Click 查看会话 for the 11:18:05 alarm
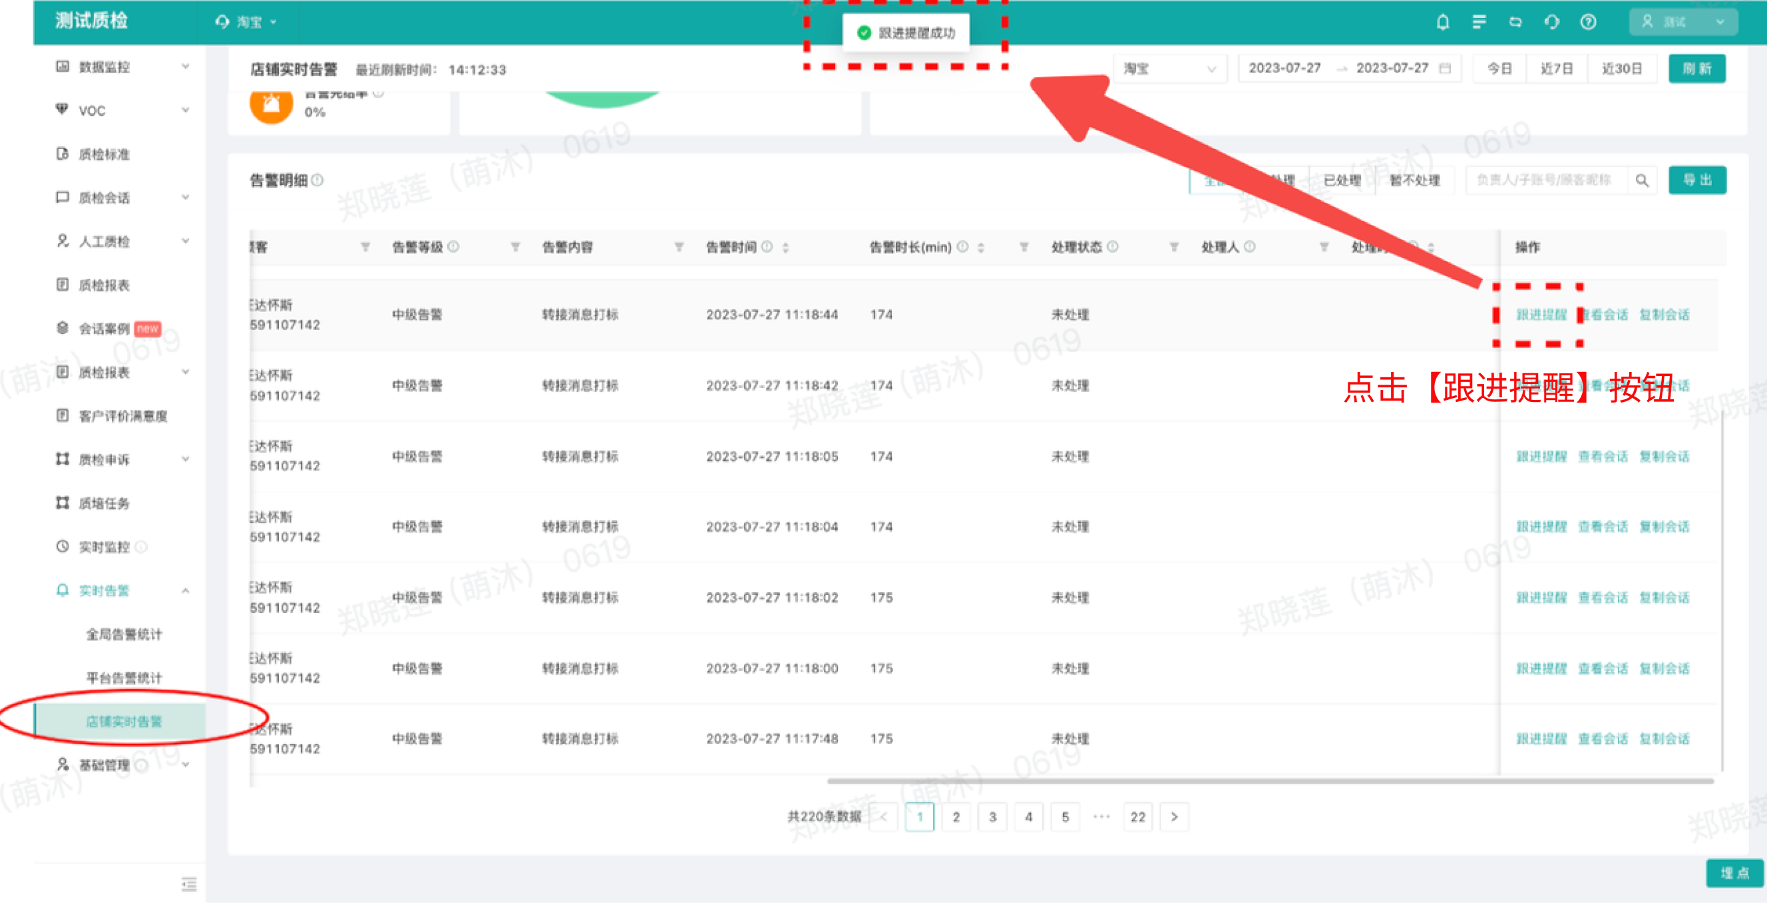This screenshot has height=903, width=1767. [x=1603, y=456]
